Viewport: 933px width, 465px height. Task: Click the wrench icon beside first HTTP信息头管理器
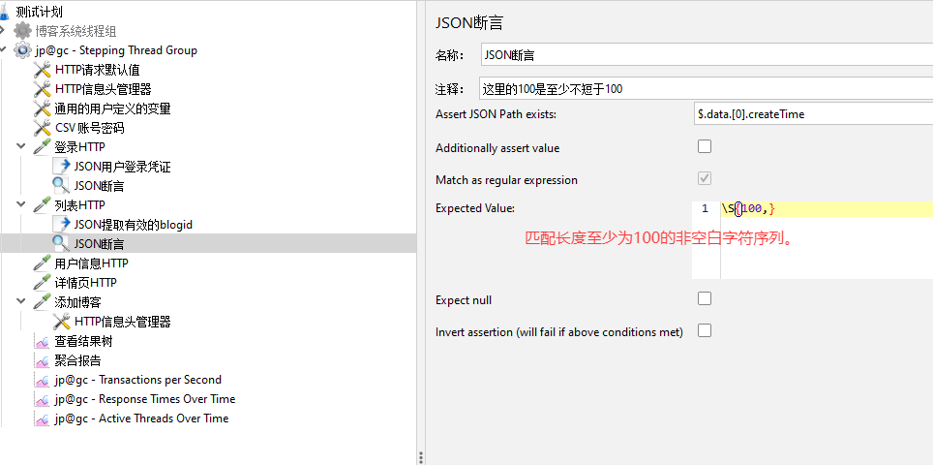pyautogui.click(x=43, y=89)
